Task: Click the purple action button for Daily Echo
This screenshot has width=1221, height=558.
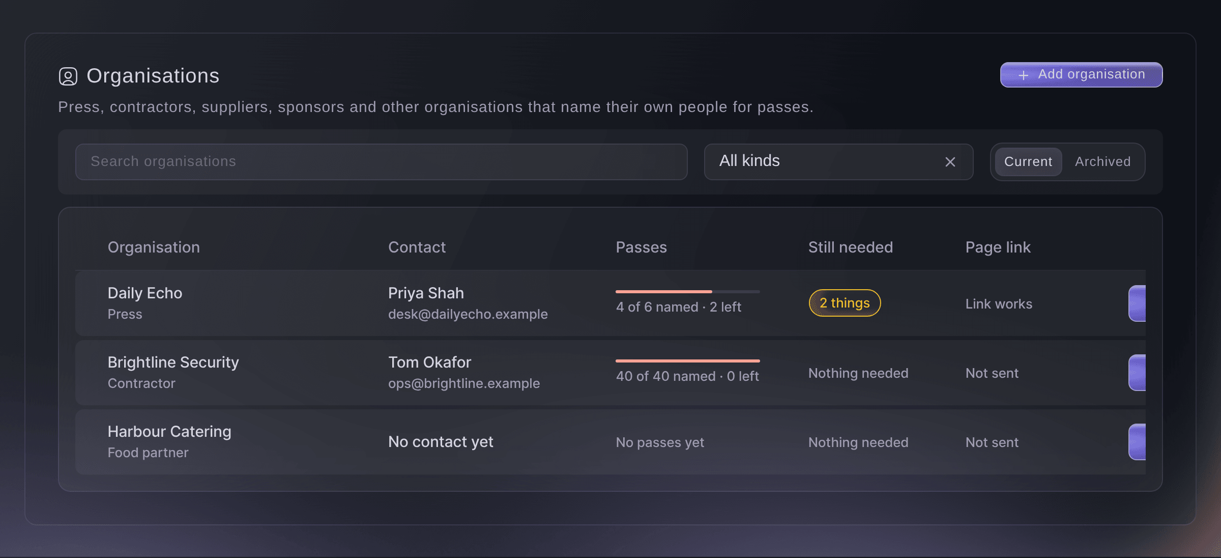Action: point(1137,303)
